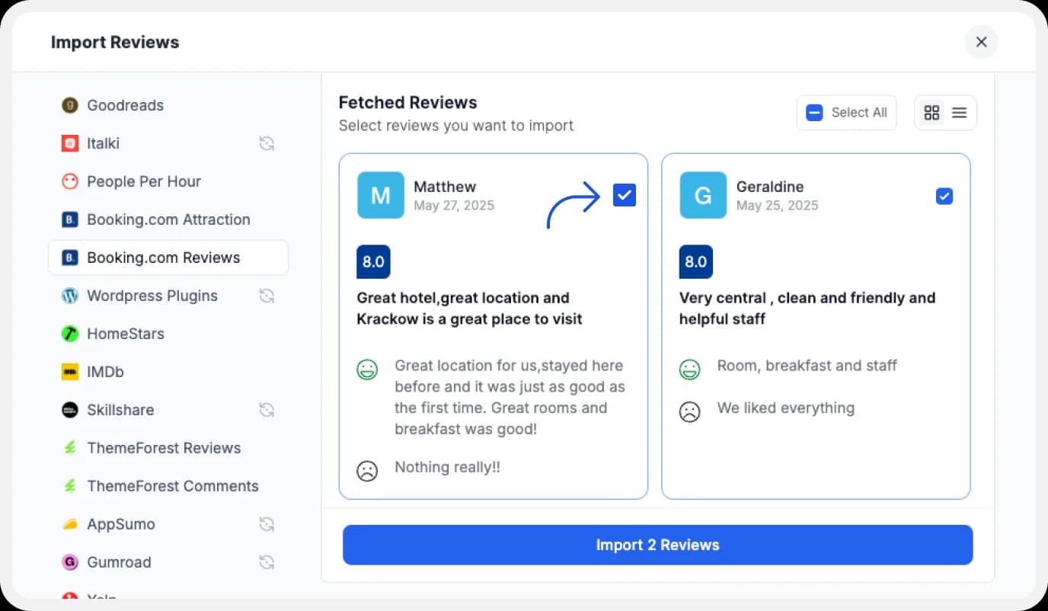Click the People Per Hour icon
The image size is (1048, 611).
pyautogui.click(x=69, y=181)
